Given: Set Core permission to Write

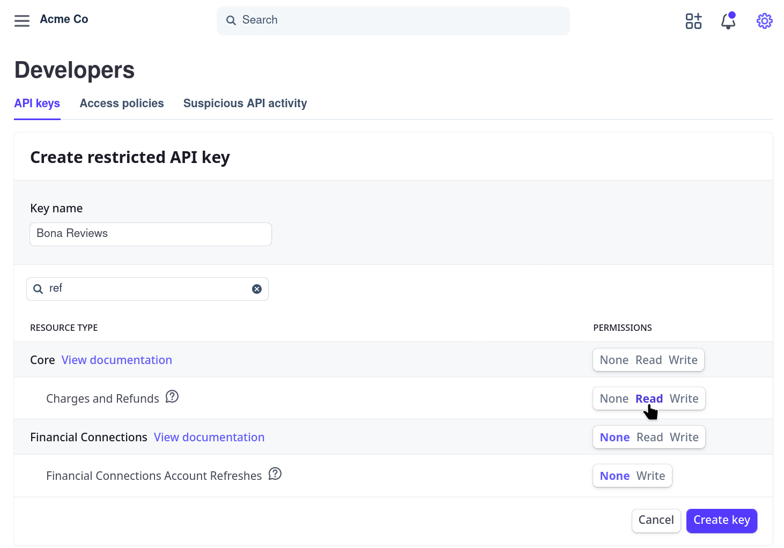Looking at the screenshot, I should pyautogui.click(x=683, y=360).
